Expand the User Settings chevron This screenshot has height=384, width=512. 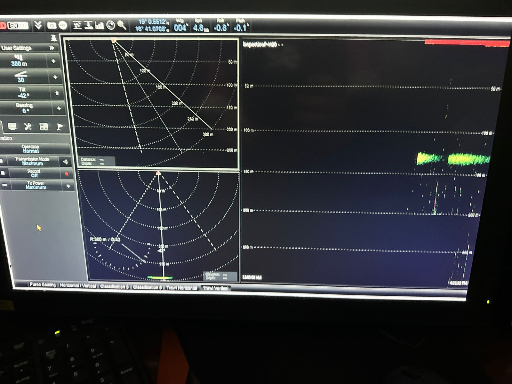coord(52,48)
